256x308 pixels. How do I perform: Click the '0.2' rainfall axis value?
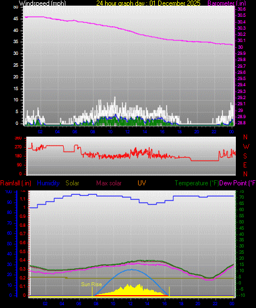tap(23, 278)
